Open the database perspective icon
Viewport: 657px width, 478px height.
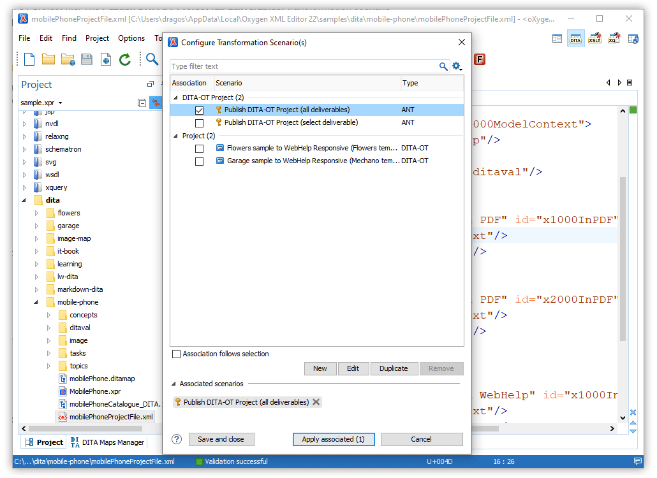point(633,39)
